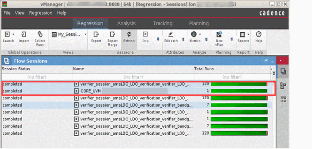Image resolution: width=312 pixels, height=149 pixels.
Task: Click the New vPlan icon
Action: [219, 34]
